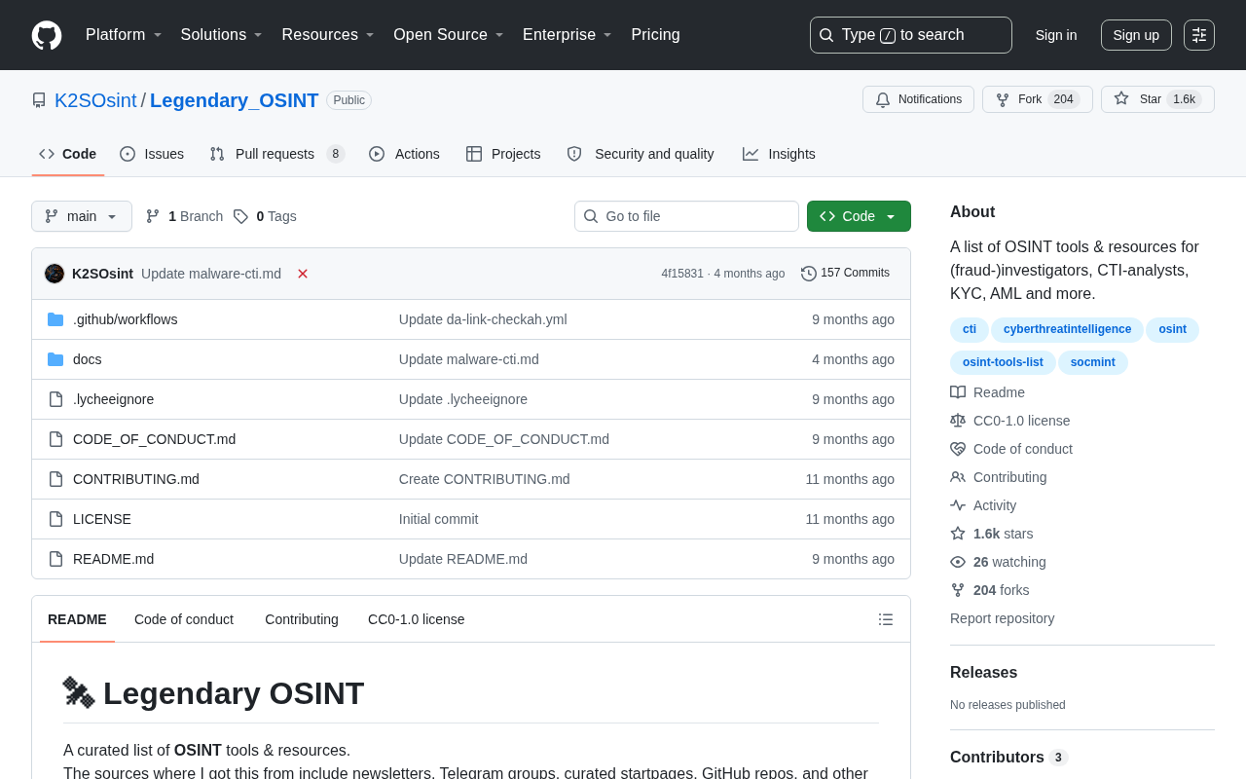Screen dimensions: 1246x779
Task: Click the Notifications button
Action: [x=918, y=99]
